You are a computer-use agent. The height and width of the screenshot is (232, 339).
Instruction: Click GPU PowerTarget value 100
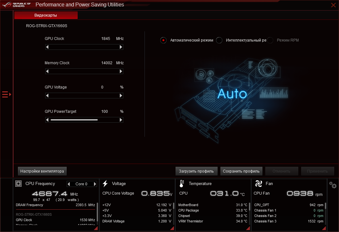point(105,112)
